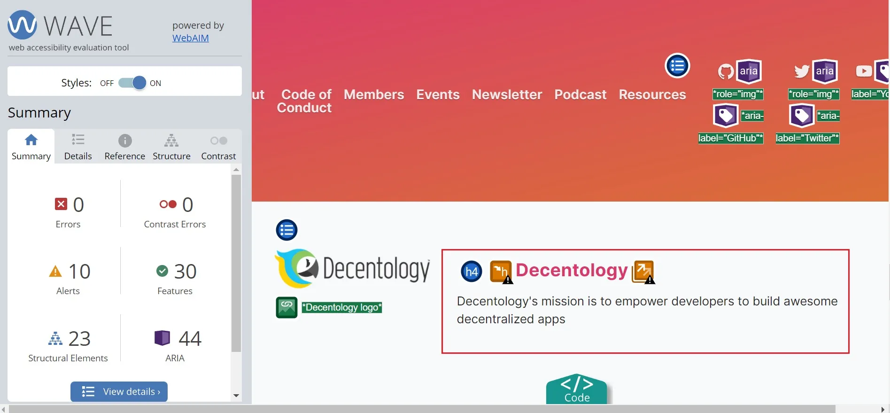
Task: Click the green Code icon
Action: pos(577,389)
